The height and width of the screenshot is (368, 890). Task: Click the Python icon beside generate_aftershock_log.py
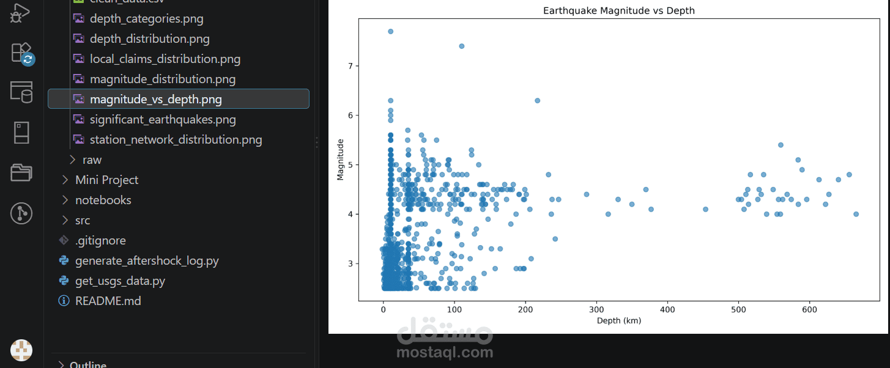coord(64,260)
